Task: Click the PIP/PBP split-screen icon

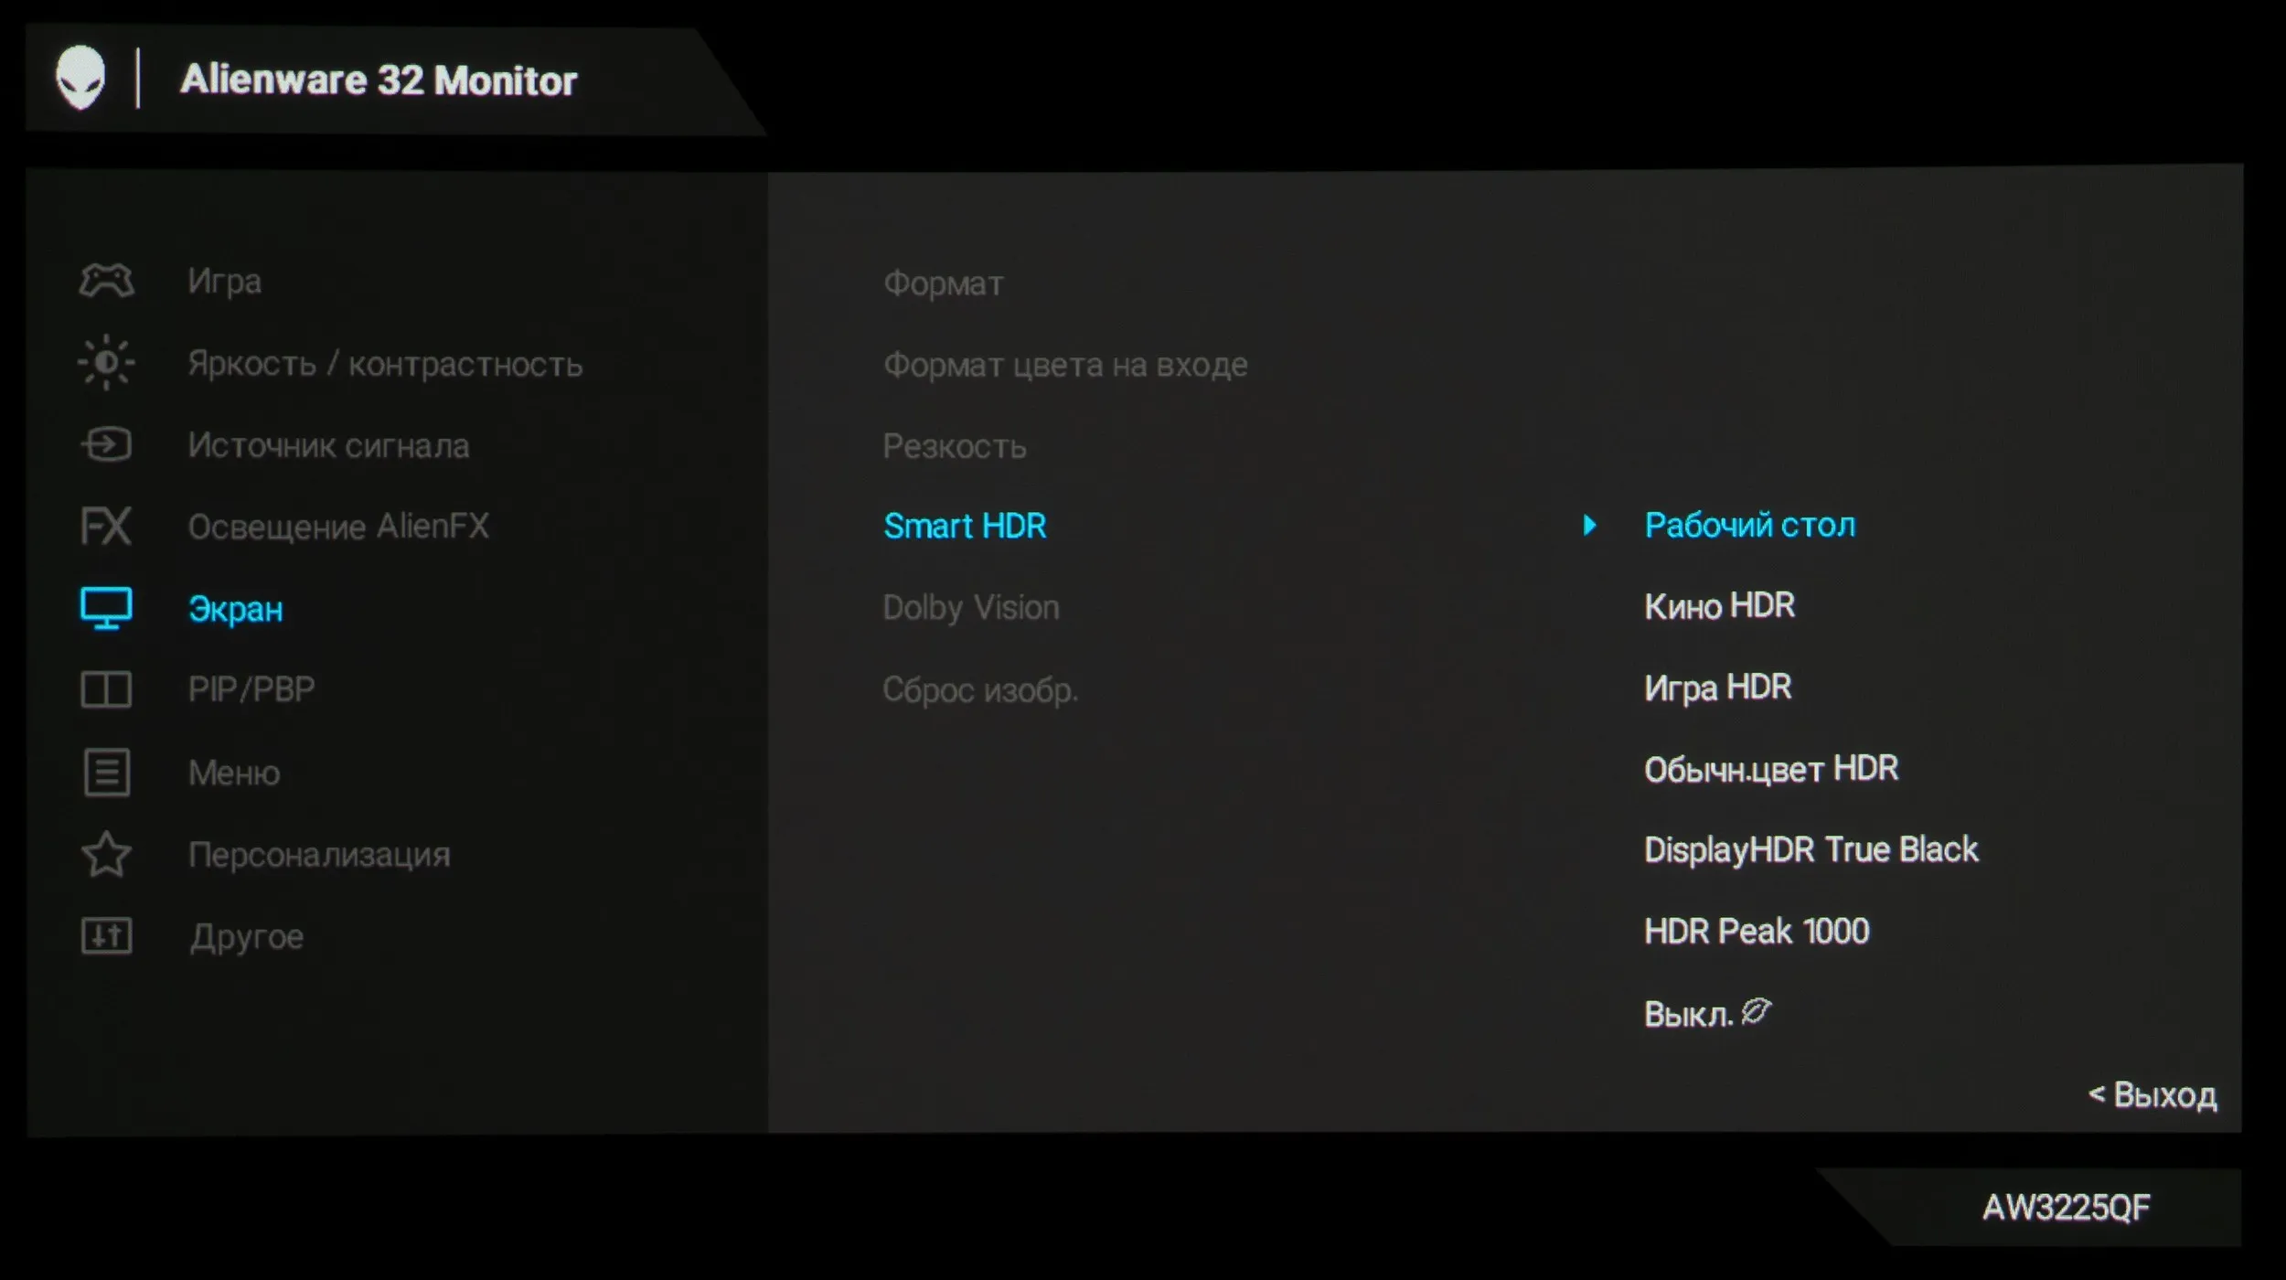Action: point(106,689)
